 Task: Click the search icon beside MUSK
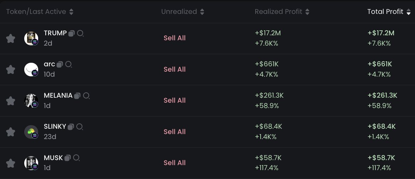click(77, 158)
